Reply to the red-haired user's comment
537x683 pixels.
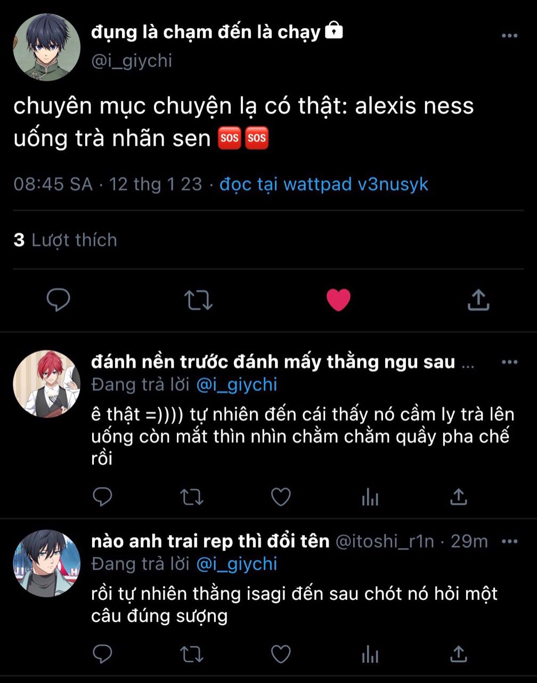pos(102,497)
